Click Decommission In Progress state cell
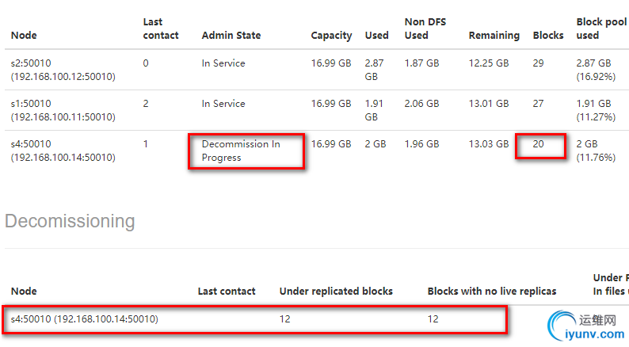The height and width of the screenshot is (347, 629). click(246, 151)
